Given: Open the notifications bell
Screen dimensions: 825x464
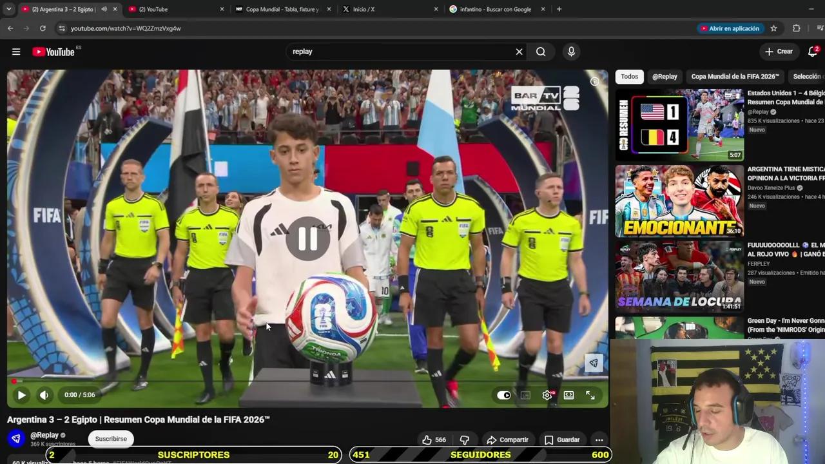Looking at the screenshot, I should [813, 52].
